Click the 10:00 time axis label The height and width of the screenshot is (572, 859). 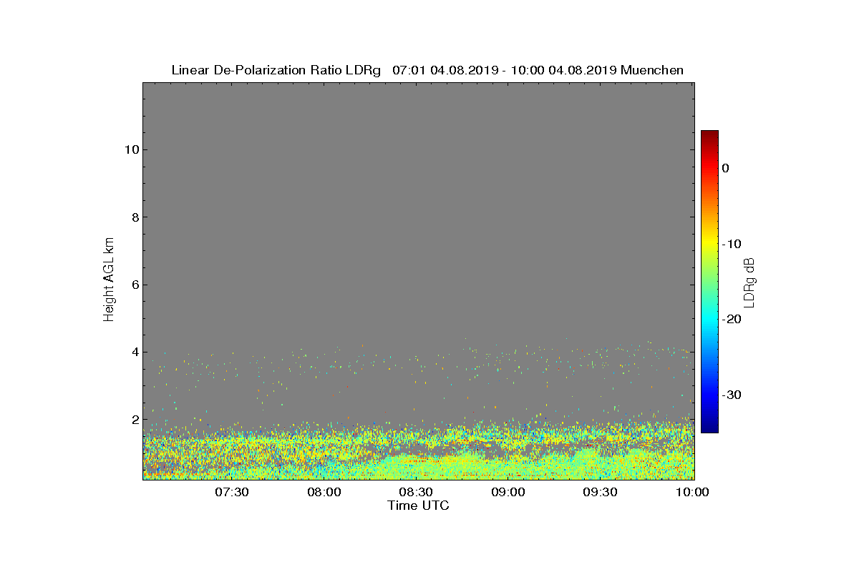click(693, 492)
